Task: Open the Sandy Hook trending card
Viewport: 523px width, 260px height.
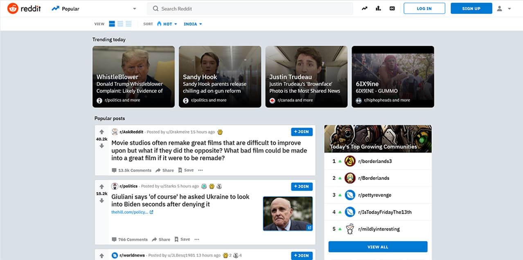Action: [220, 76]
